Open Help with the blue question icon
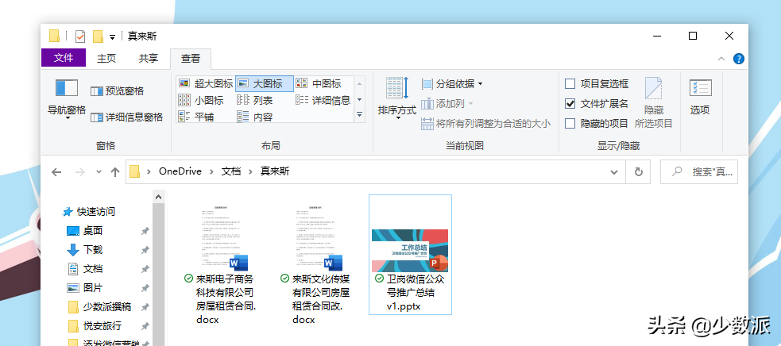The image size is (781, 346). coord(739,59)
